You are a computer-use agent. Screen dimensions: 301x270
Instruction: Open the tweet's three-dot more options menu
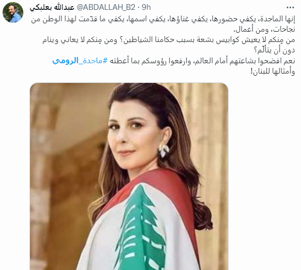(x=290, y=7)
